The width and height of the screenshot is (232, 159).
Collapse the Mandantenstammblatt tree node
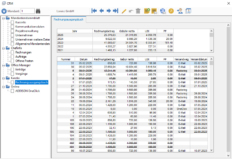(x=3, y=18)
